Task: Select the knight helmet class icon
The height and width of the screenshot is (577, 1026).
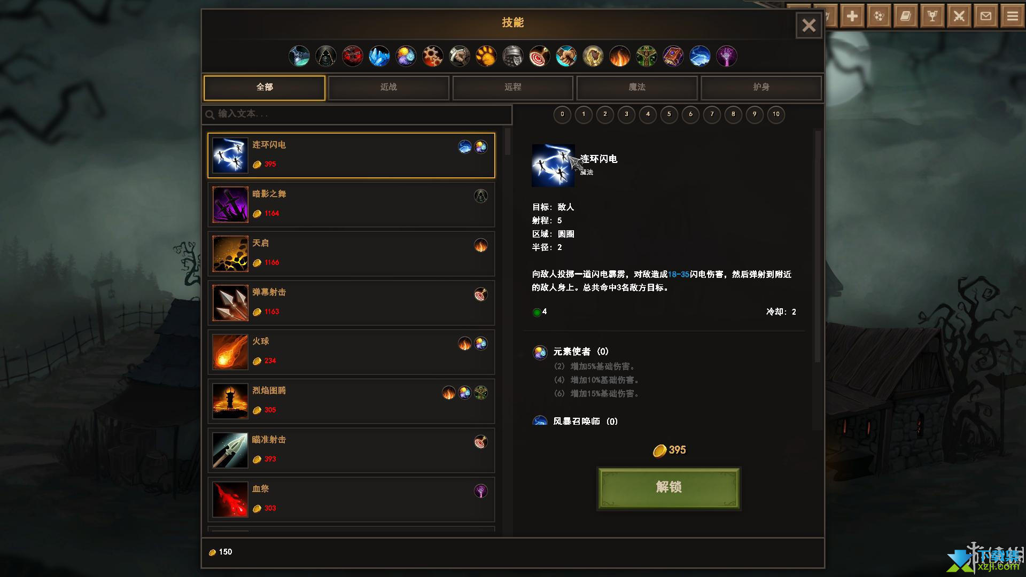Action: [513, 56]
